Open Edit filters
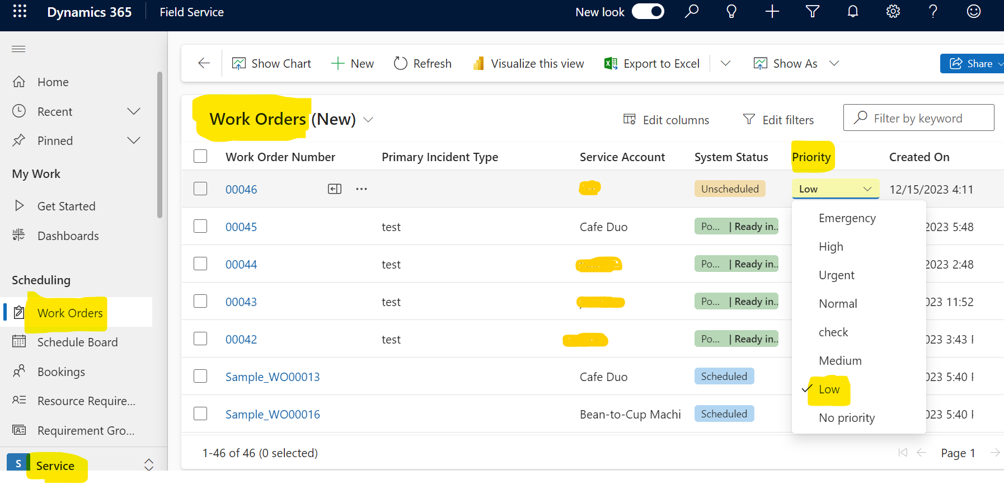Screen dimensions: 1004x484 (x=778, y=120)
